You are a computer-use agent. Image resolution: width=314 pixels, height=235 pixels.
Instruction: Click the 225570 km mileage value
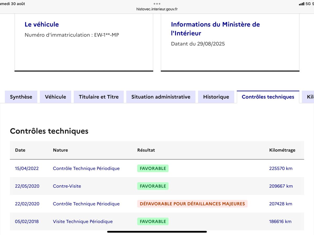click(281, 168)
